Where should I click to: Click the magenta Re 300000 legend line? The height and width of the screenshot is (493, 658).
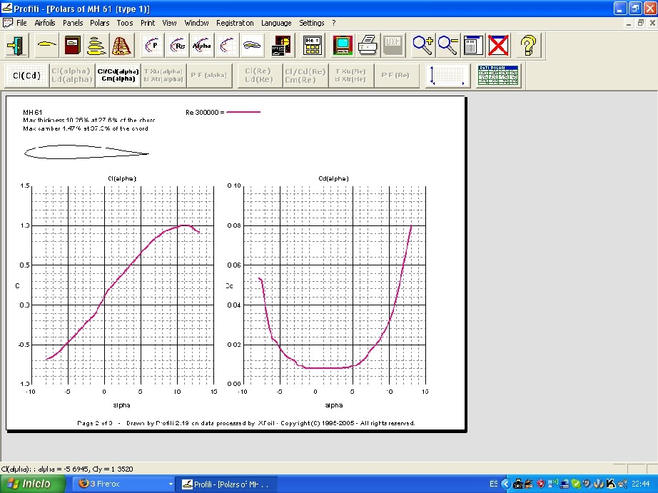coord(243,112)
